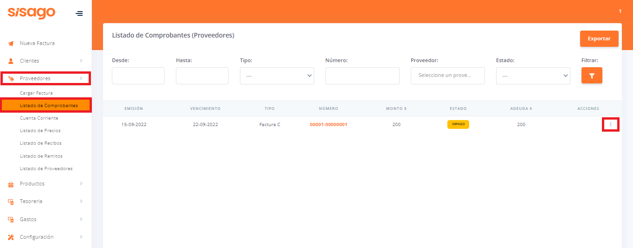Image resolution: width=633 pixels, height=248 pixels.
Task: Click the Tesorería sidebar icon
Action: coord(11,202)
